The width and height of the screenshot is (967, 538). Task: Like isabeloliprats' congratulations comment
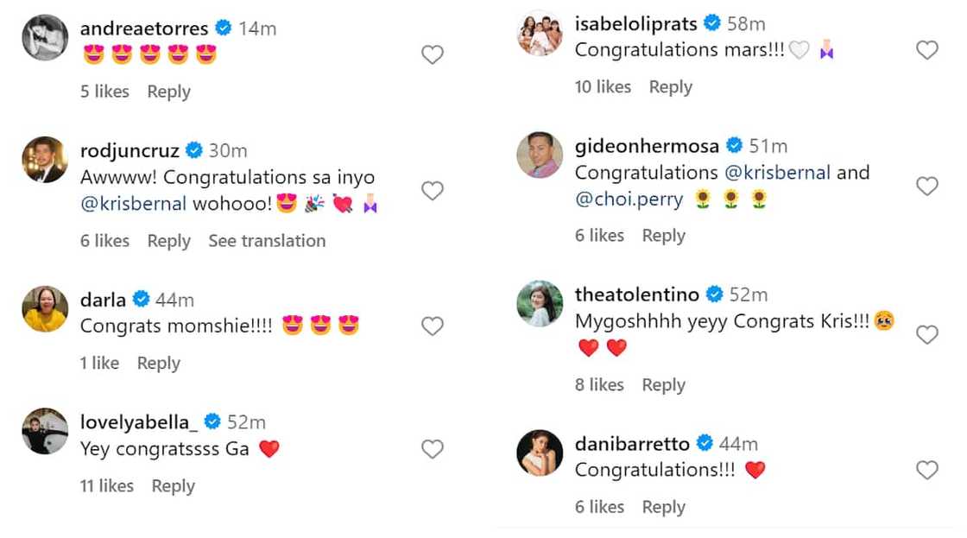(926, 50)
